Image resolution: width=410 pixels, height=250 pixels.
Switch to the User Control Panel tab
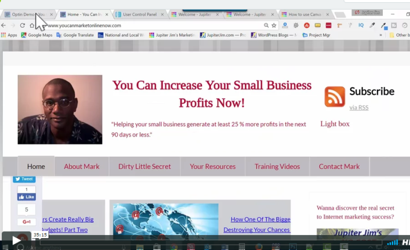139,14
